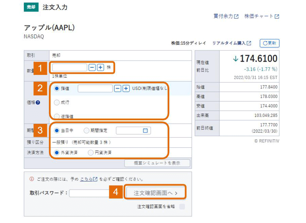The height and width of the screenshot is (223, 306).
Task: Select the 当日中 period radio button
Action: coord(56,130)
